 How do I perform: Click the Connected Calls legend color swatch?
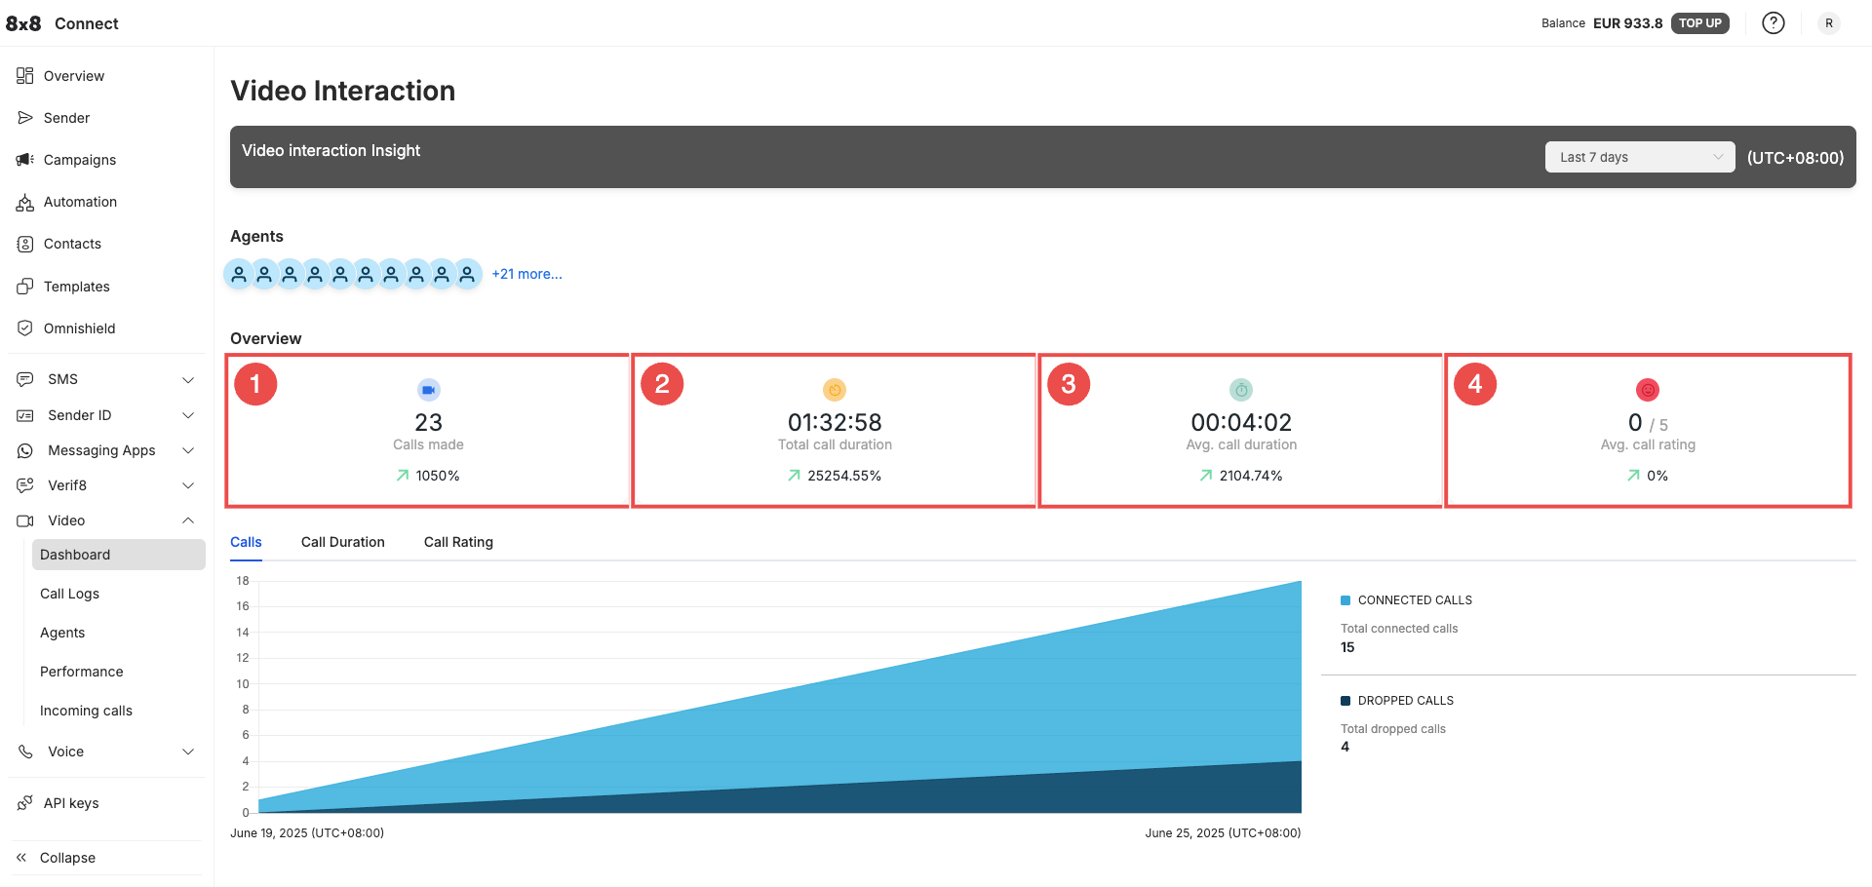tap(1345, 600)
